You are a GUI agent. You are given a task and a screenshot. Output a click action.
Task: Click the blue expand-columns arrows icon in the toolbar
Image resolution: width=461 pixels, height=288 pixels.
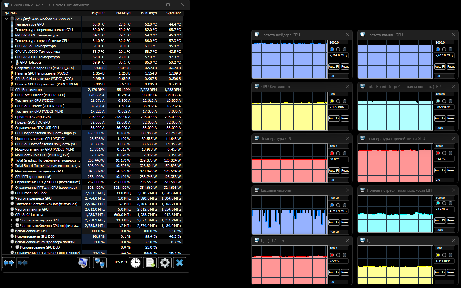(9, 263)
